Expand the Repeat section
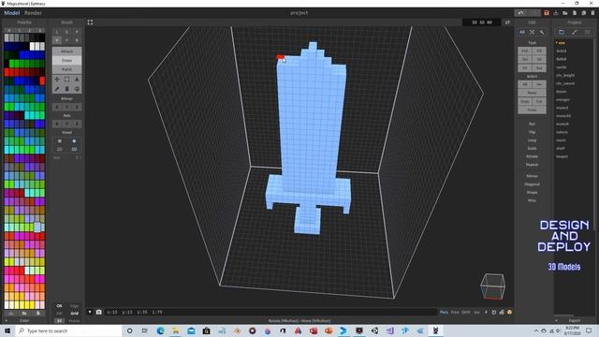This screenshot has height=337, width=599. click(x=533, y=165)
